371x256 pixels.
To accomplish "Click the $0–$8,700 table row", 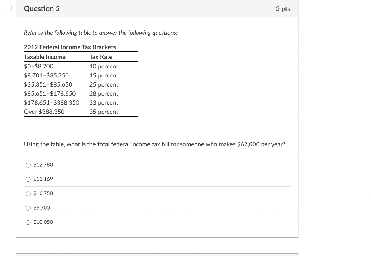I will click(38, 66).
